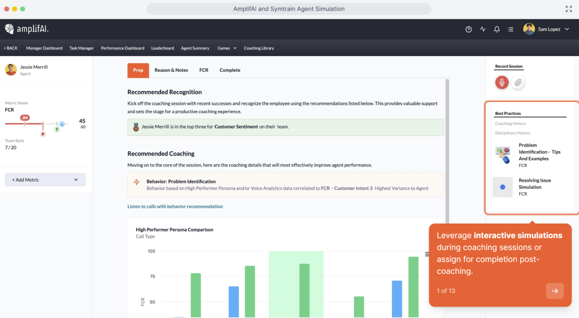Open Task Manager
The image size is (579, 318).
pyautogui.click(x=81, y=48)
